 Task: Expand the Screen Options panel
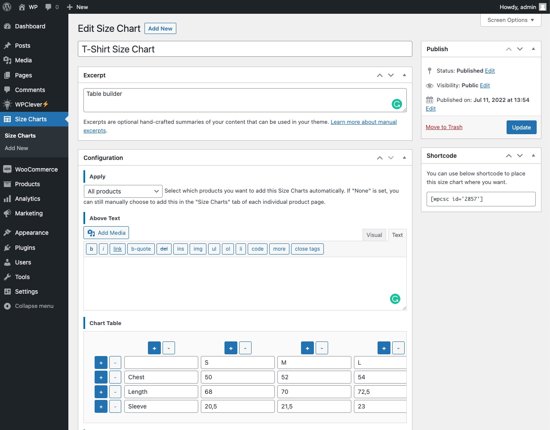510,20
